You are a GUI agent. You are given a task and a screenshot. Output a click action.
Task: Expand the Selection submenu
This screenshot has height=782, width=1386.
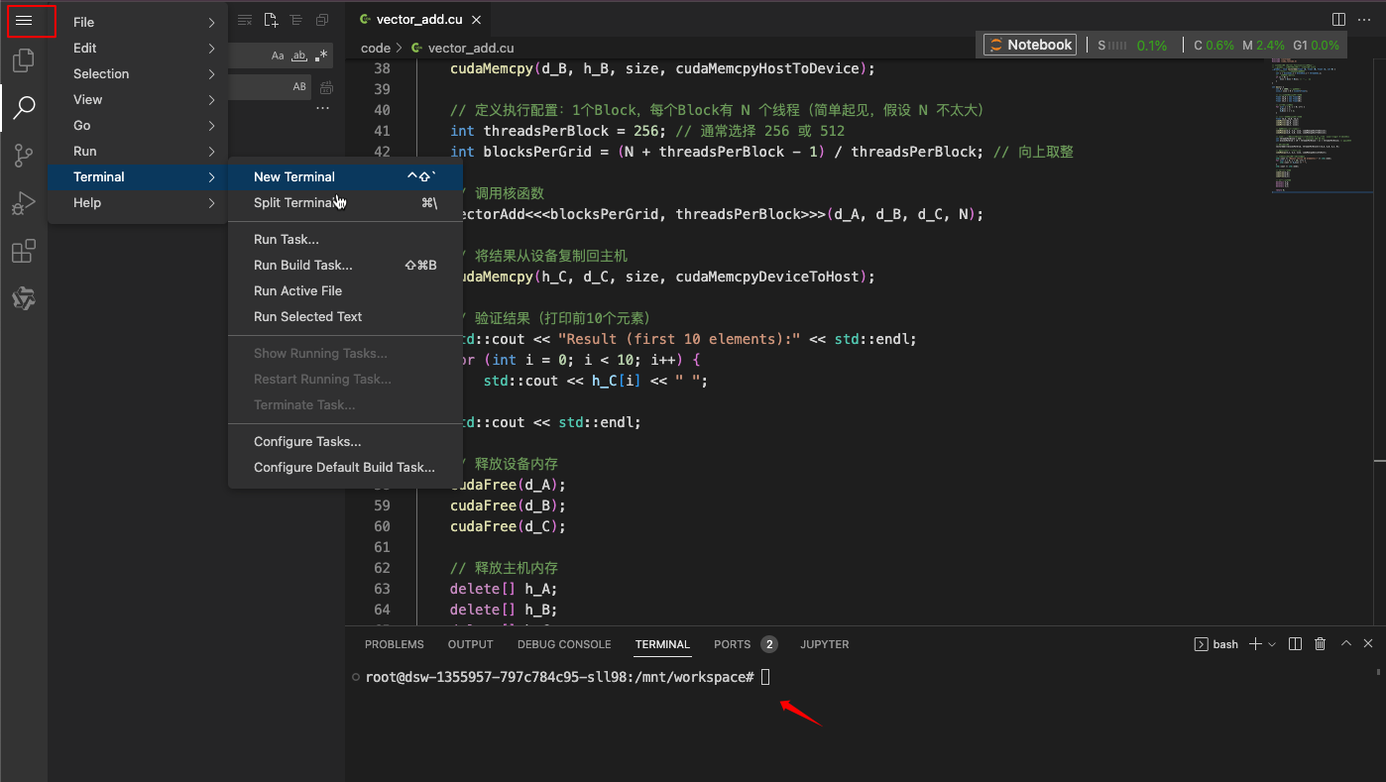(x=138, y=73)
